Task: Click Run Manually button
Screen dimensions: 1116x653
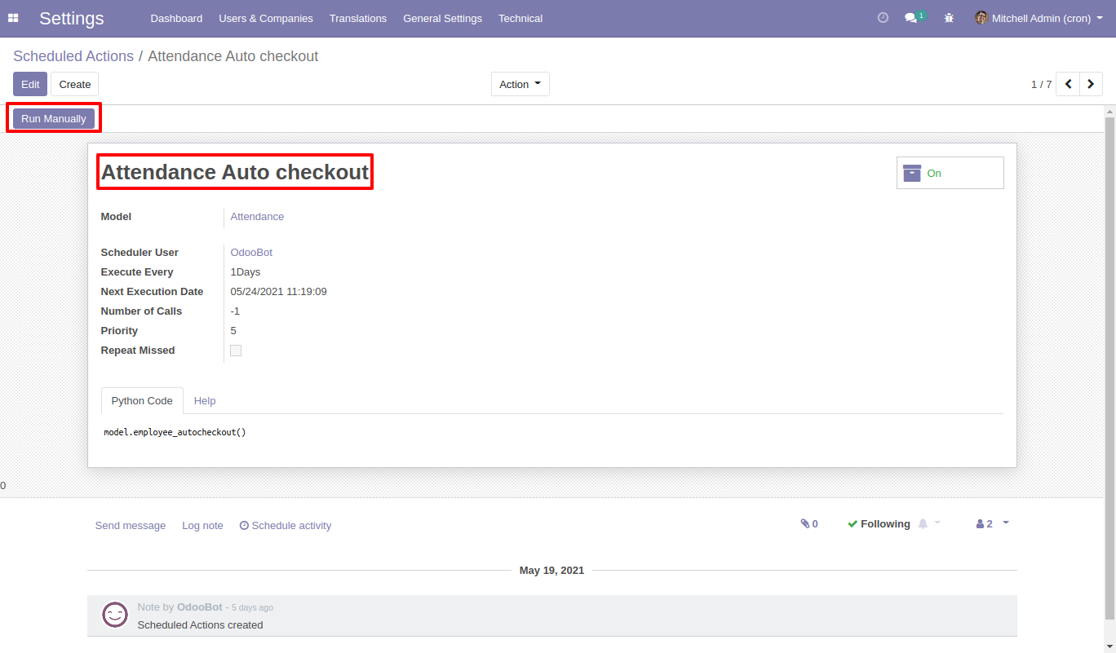Action: pos(54,118)
